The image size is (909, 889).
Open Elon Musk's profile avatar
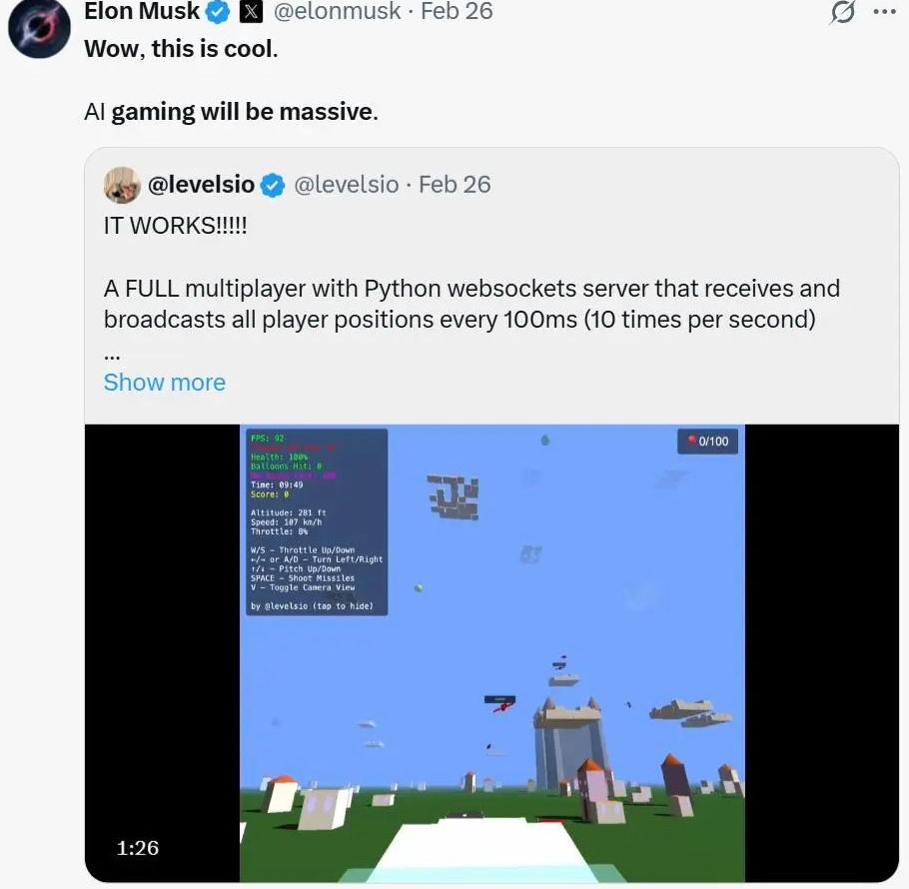pyautogui.click(x=39, y=27)
